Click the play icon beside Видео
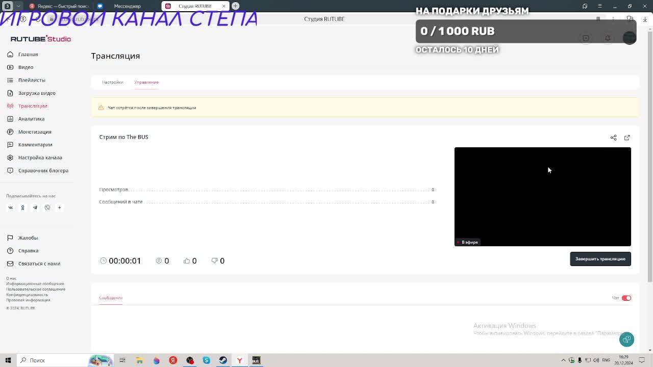Image resolution: width=653 pixels, height=367 pixels. pos(10,67)
